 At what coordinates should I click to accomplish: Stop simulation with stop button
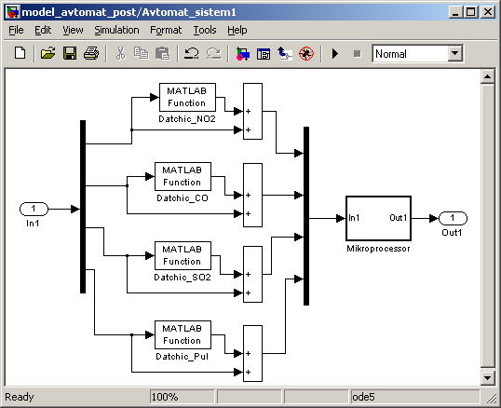pyautogui.click(x=358, y=54)
